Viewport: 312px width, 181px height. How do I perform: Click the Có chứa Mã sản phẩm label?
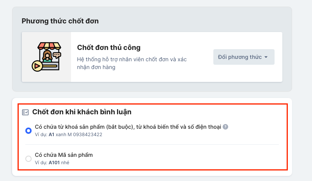click(64, 155)
